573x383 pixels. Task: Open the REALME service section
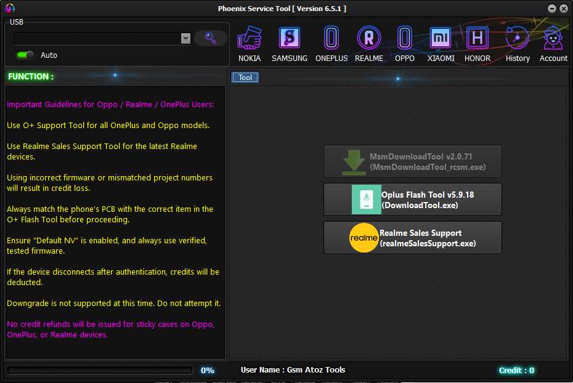(369, 40)
